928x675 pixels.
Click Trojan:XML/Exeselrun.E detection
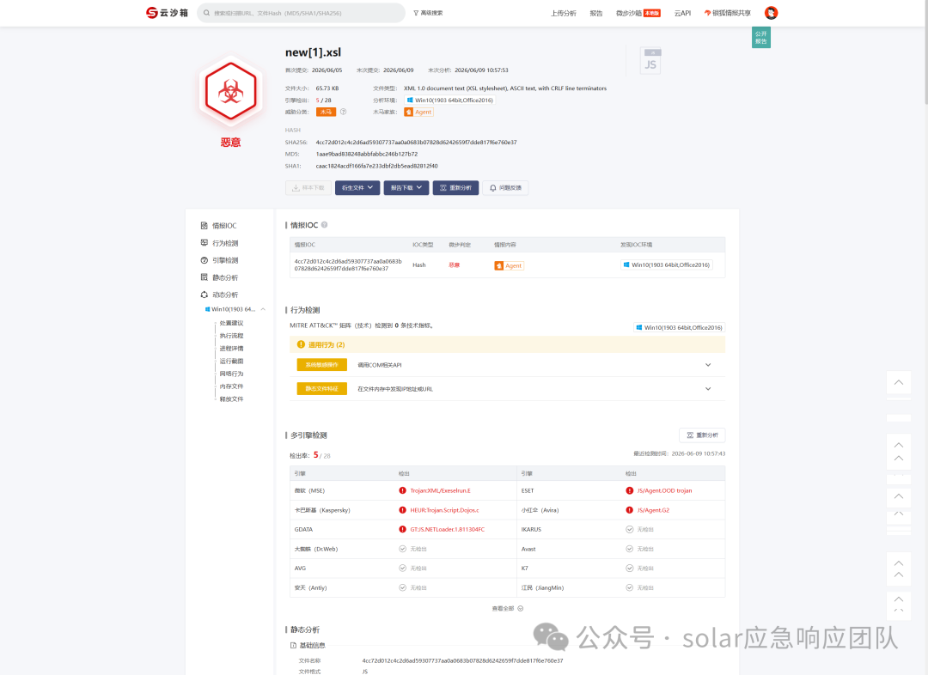coord(440,490)
